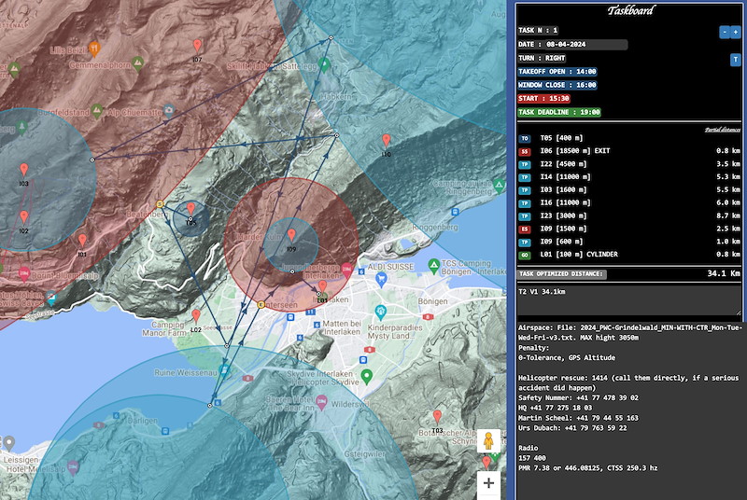Screen dimensions: 747x500
Task: Click the I07 waypoint marker on map
Action: 197,47
